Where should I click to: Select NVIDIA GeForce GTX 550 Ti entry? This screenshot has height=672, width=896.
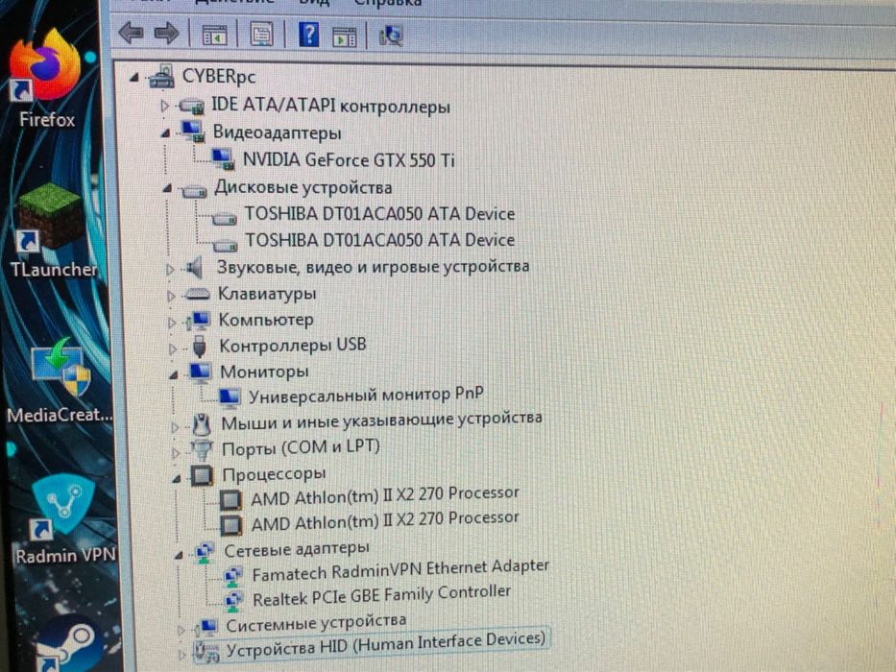(349, 159)
